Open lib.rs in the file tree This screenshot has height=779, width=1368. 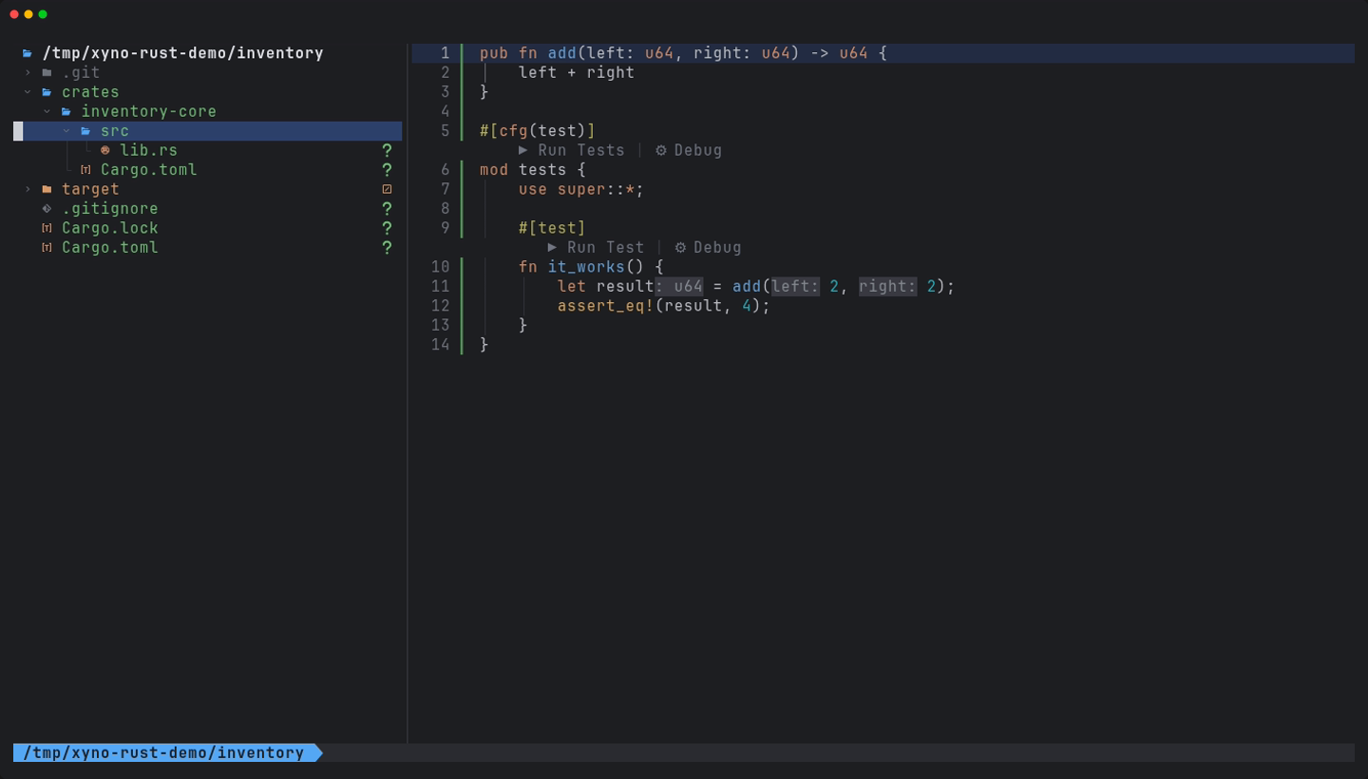pos(149,150)
